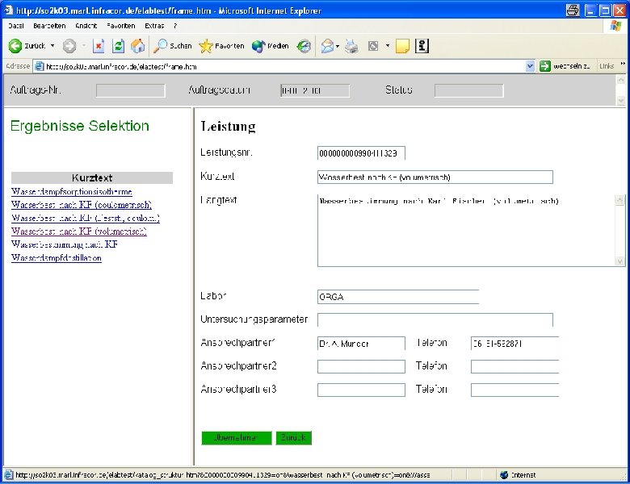The height and width of the screenshot is (484, 630).
Task: Click the Edit page toolbar icon
Action: (x=373, y=46)
